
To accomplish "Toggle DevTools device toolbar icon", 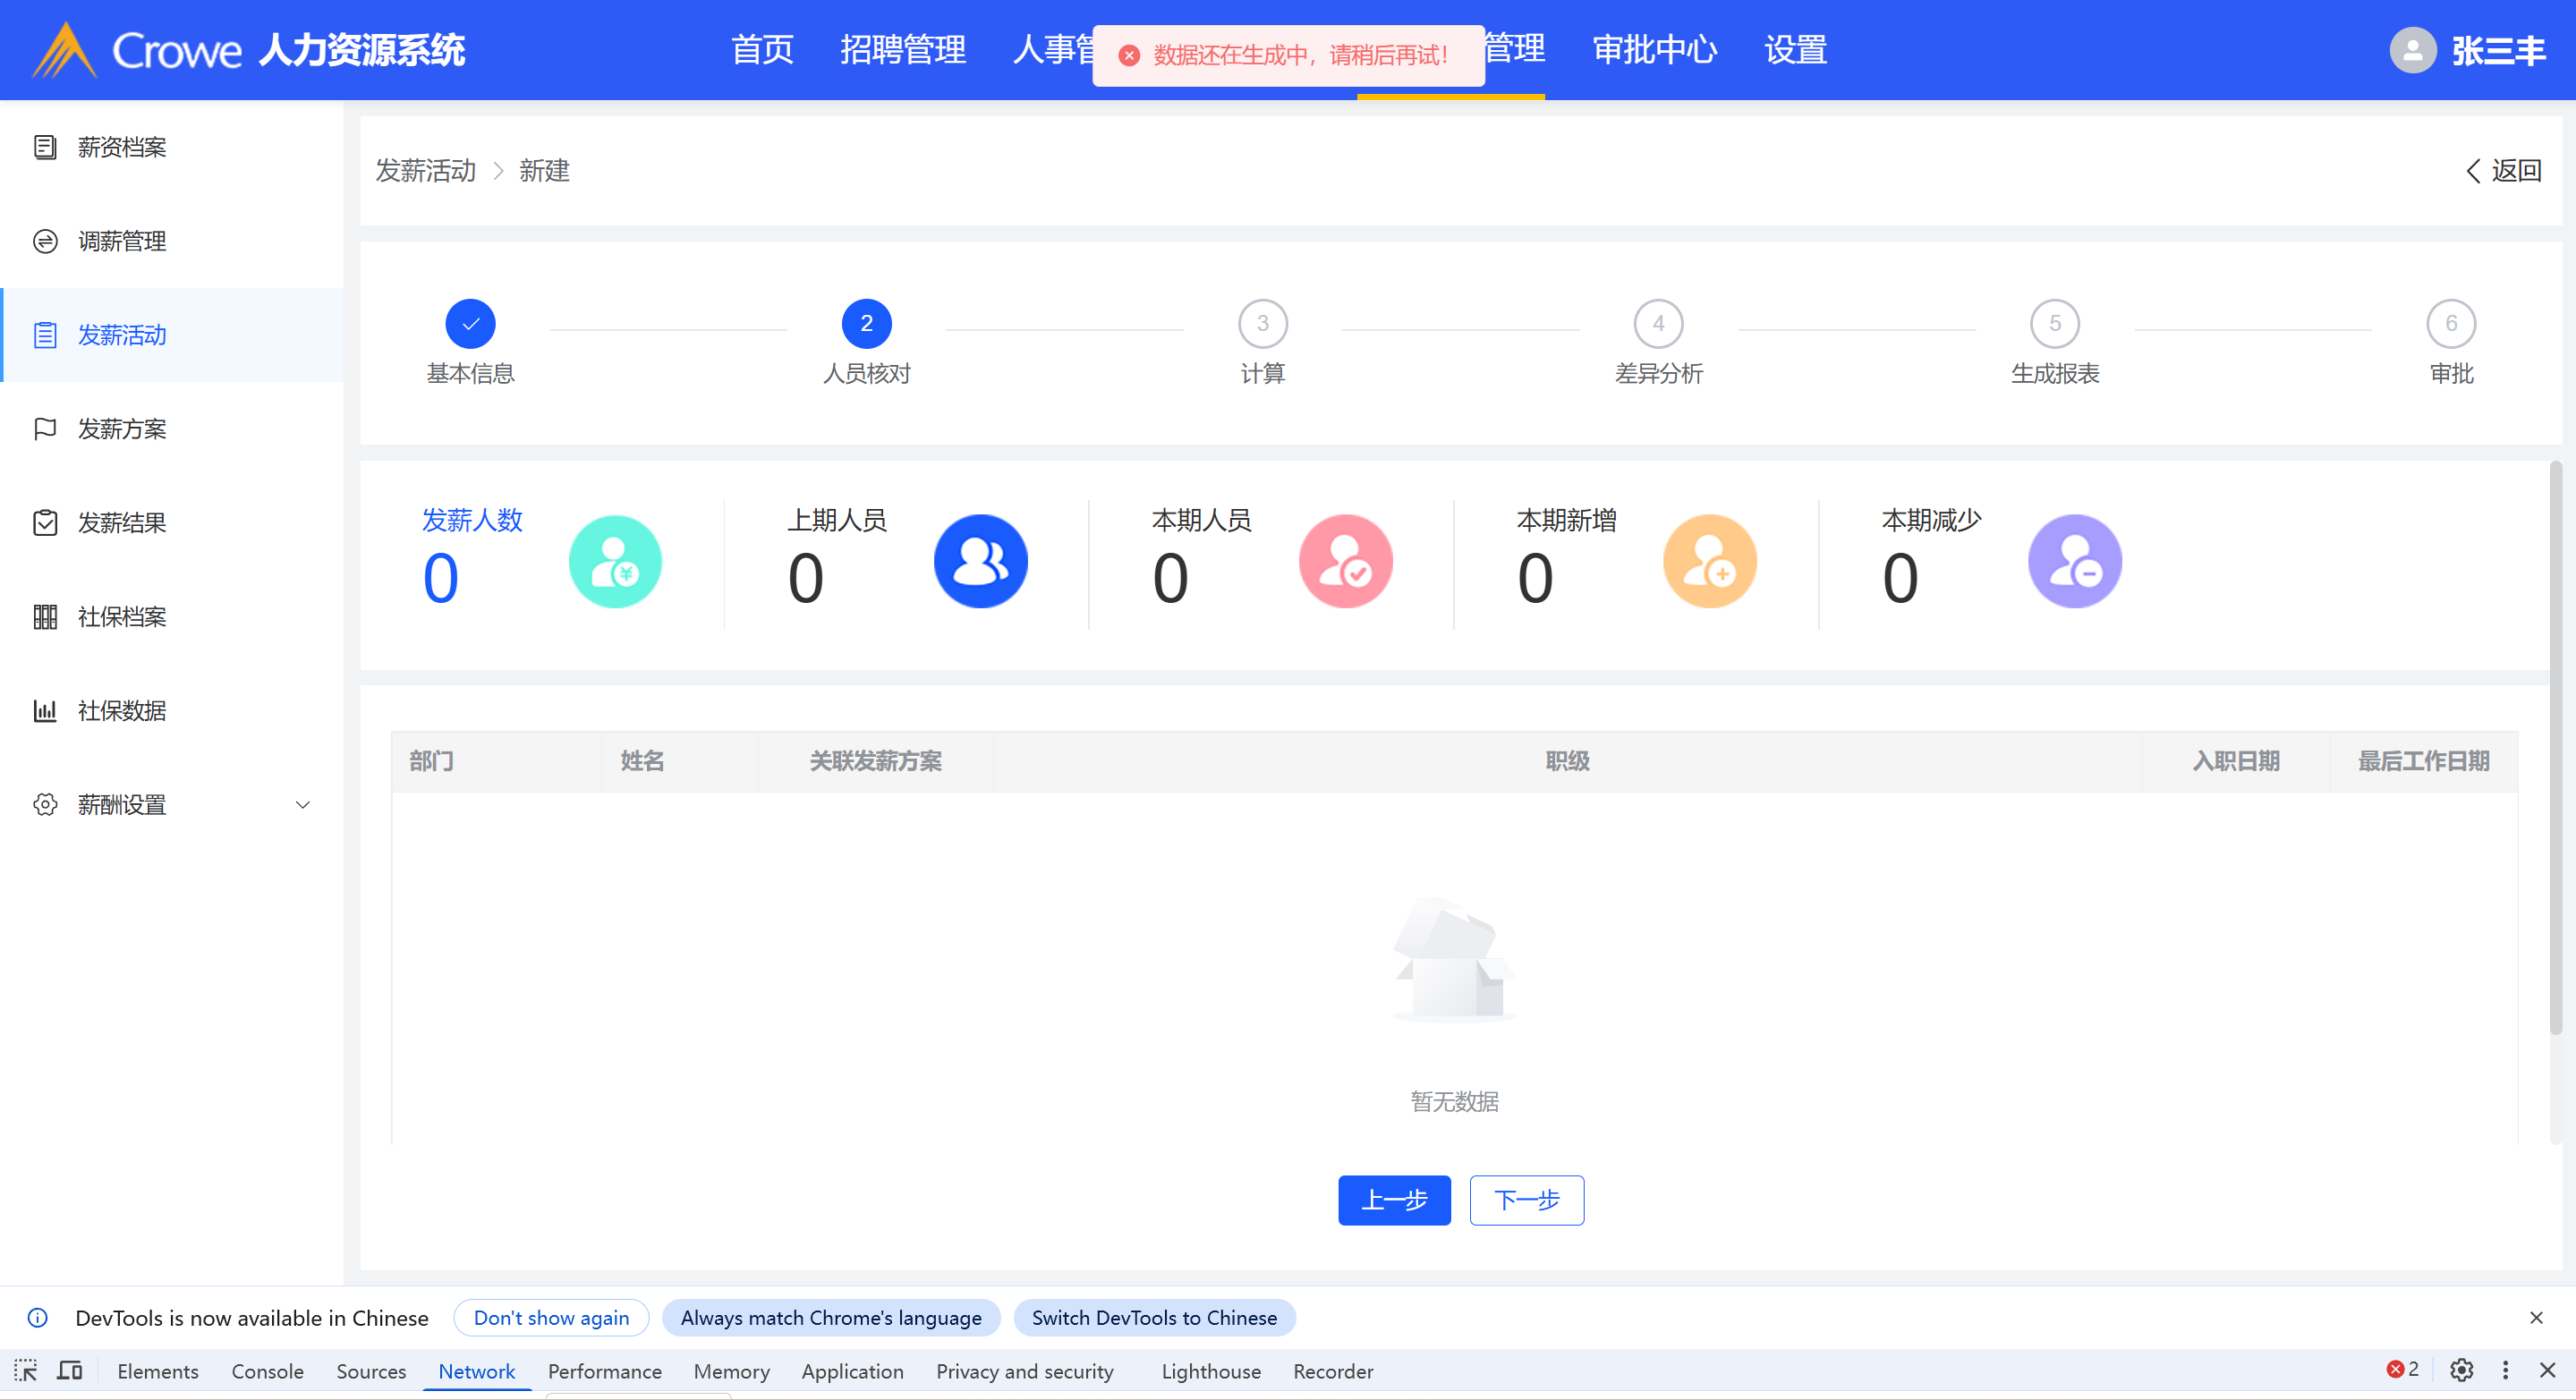I will pos(69,1371).
